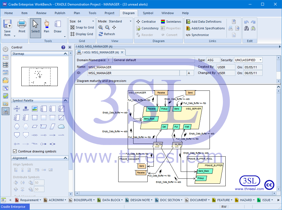Select the cloud symbol in Symbol Palette

61,126
